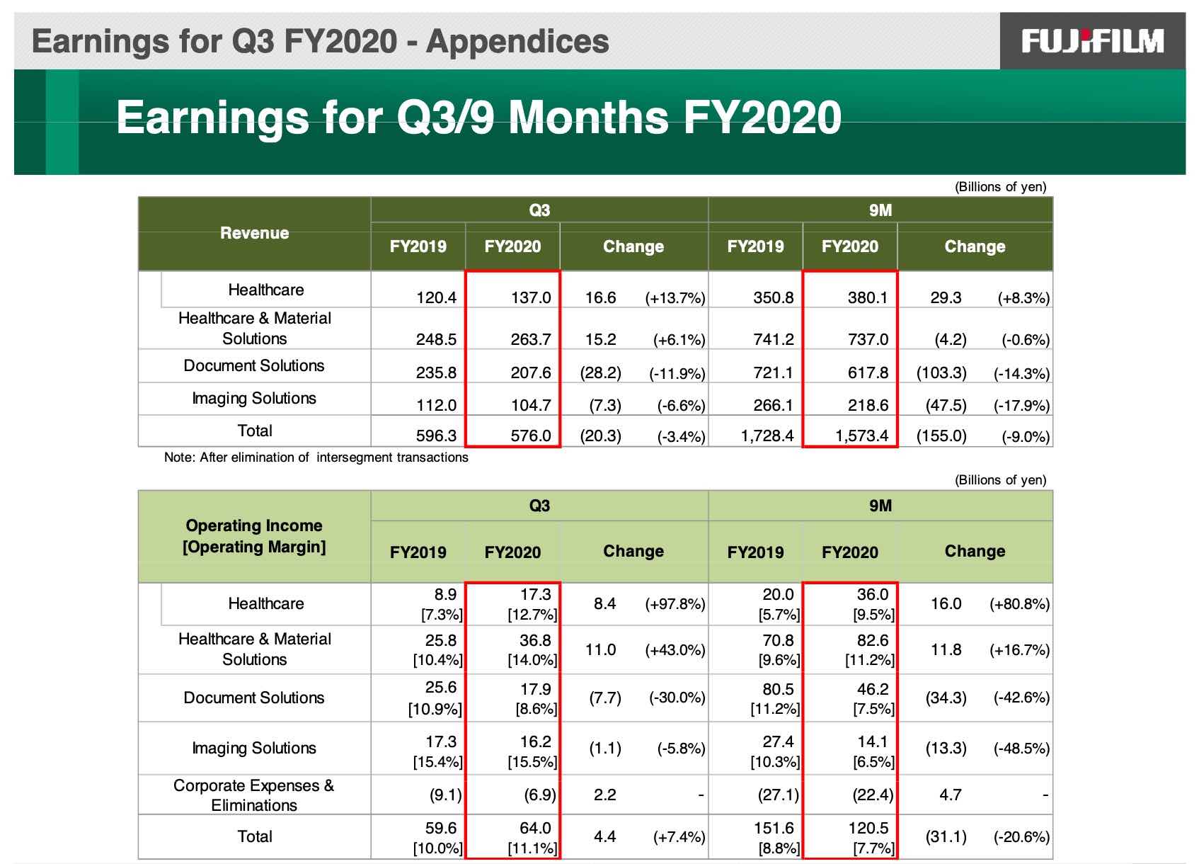Image resolution: width=1199 pixels, height=864 pixels.
Task: Click the percentage change (-17.9%)
Action: click(x=1022, y=406)
